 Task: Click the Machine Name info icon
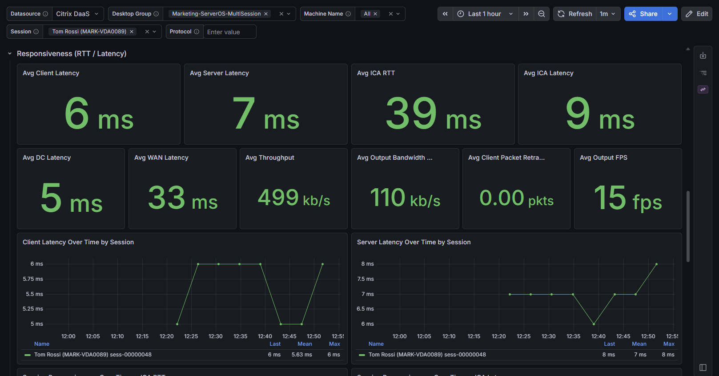tap(348, 14)
